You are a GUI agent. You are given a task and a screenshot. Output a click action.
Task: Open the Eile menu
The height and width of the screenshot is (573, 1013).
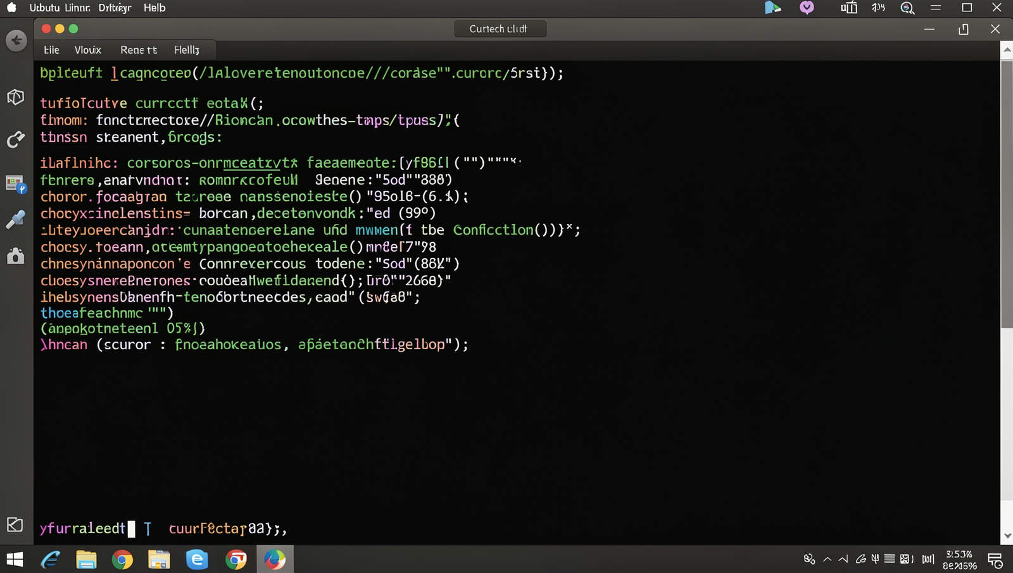tap(51, 50)
